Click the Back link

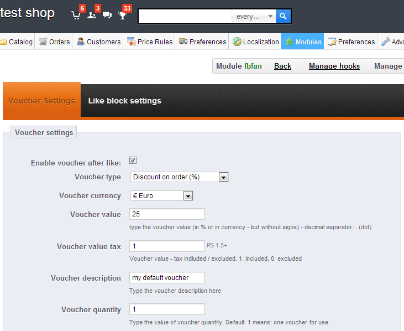(282, 66)
